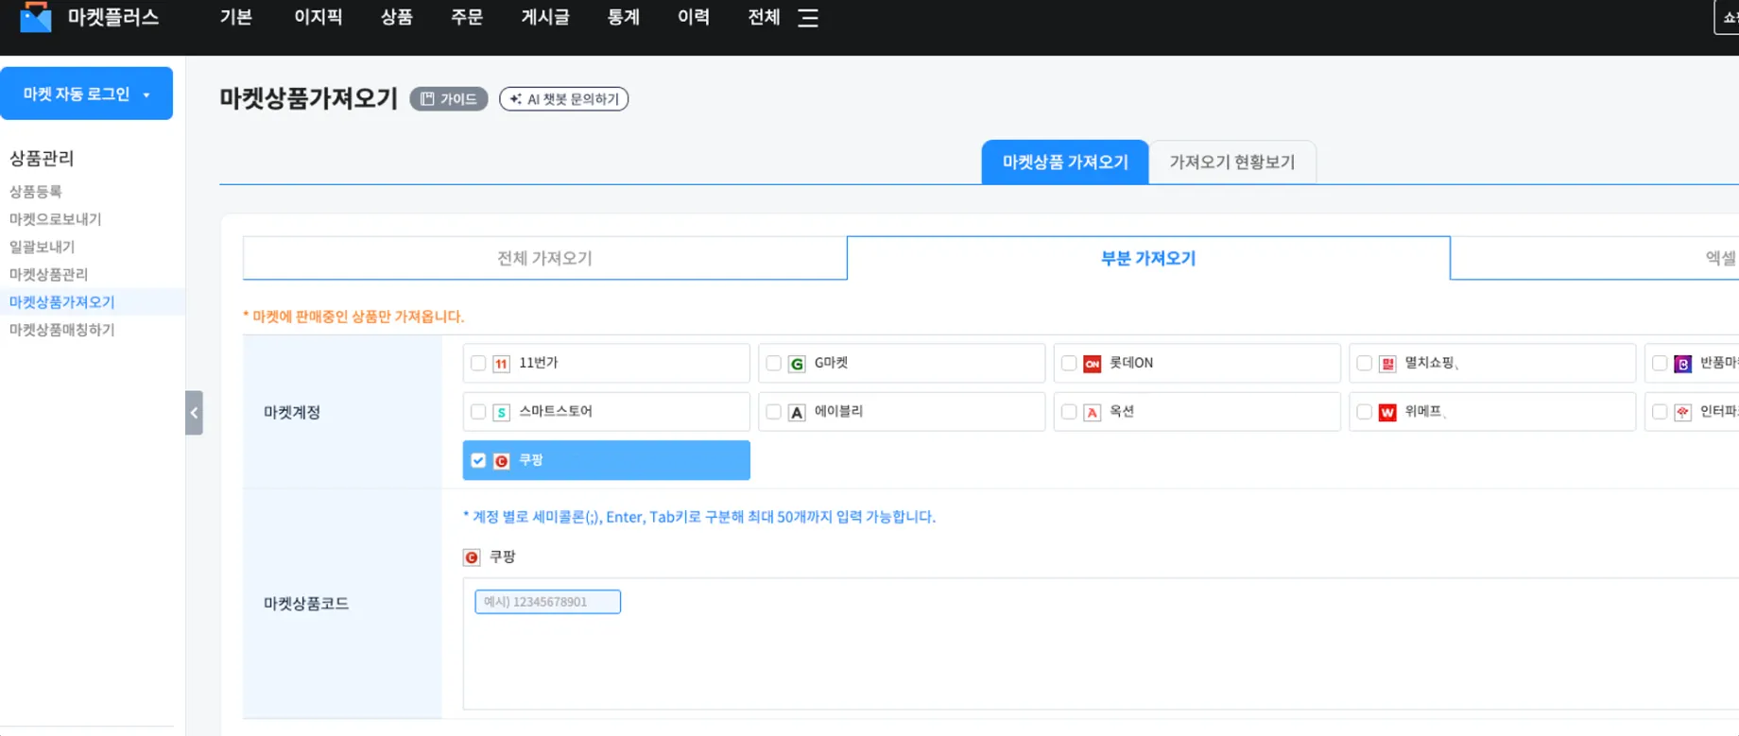The width and height of the screenshot is (1739, 736).
Task: Go to 마켓상품관리 in sidebar
Action: (x=49, y=274)
